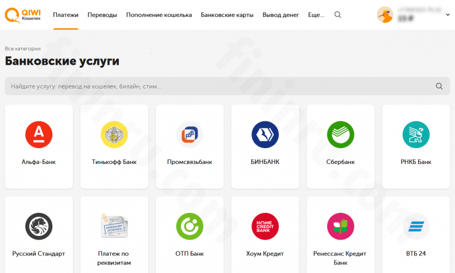Switch to the Переводы tab
The width and height of the screenshot is (455, 273).
(102, 15)
